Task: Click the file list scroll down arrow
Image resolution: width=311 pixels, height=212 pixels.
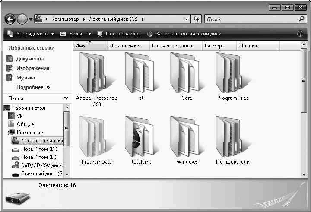Action: tap(304, 175)
